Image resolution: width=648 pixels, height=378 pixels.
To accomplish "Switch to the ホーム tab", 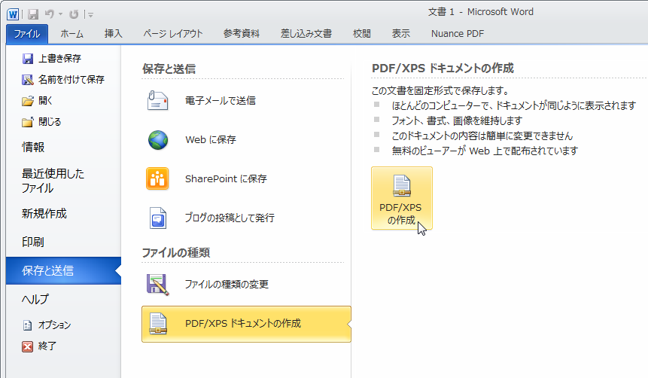I will pyautogui.click(x=72, y=34).
